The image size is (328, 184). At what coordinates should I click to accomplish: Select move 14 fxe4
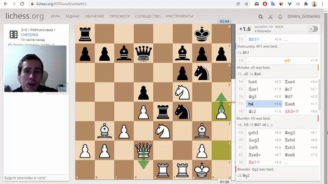pos(264,82)
